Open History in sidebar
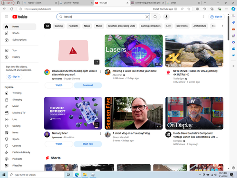This screenshot has width=237, height=178. coord(19,57)
